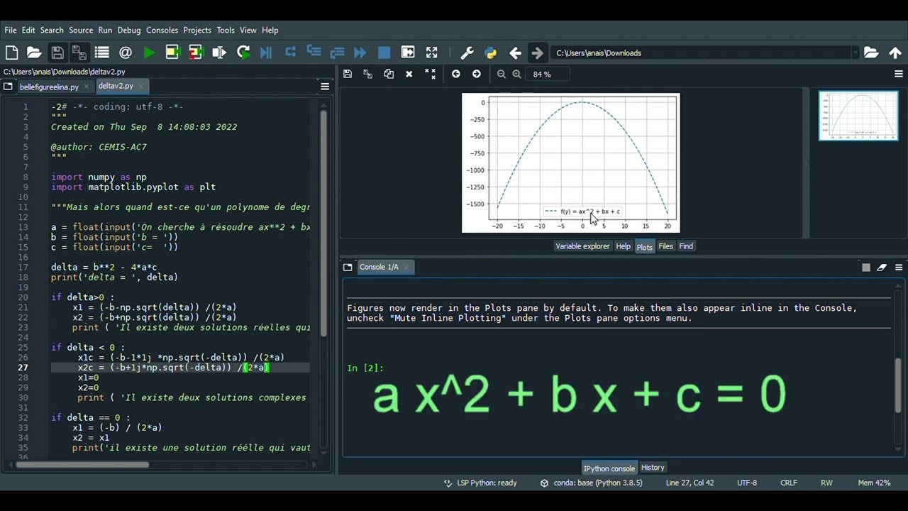Screen dimensions: 908x511
Task: Open Consoles menu
Action: coord(162,30)
